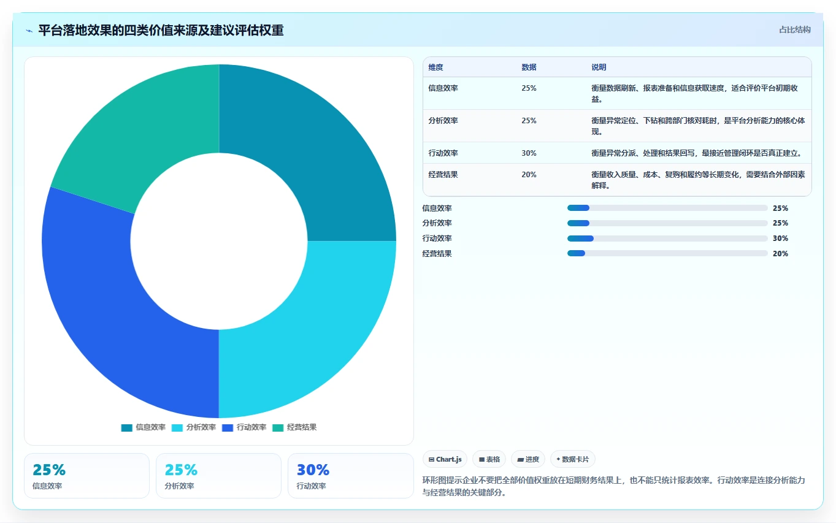Click the 占比结构 tag in header

794,29
